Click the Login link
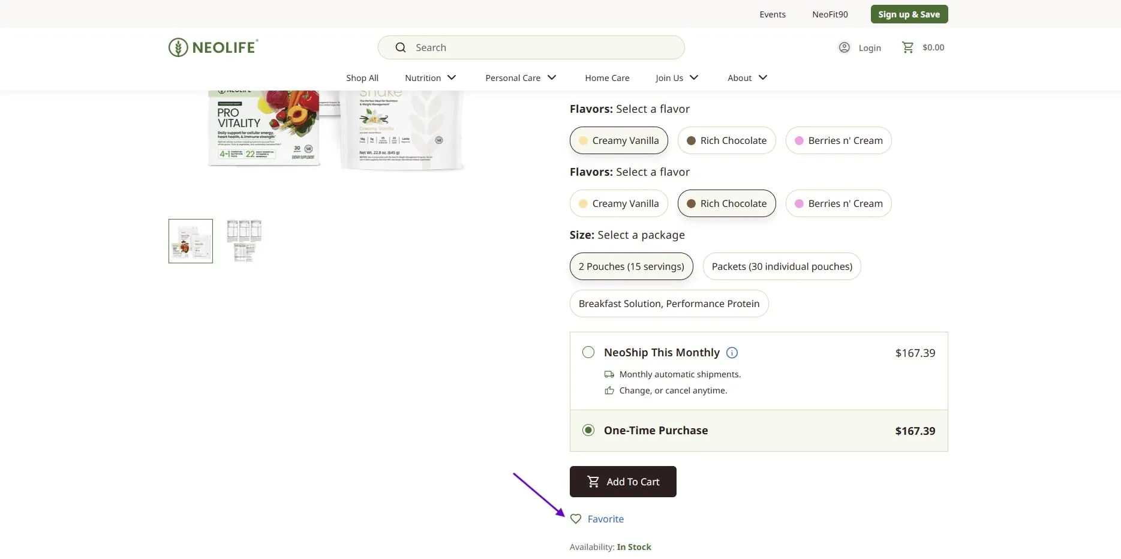This screenshot has width=1121, height=559. [870, 48]
